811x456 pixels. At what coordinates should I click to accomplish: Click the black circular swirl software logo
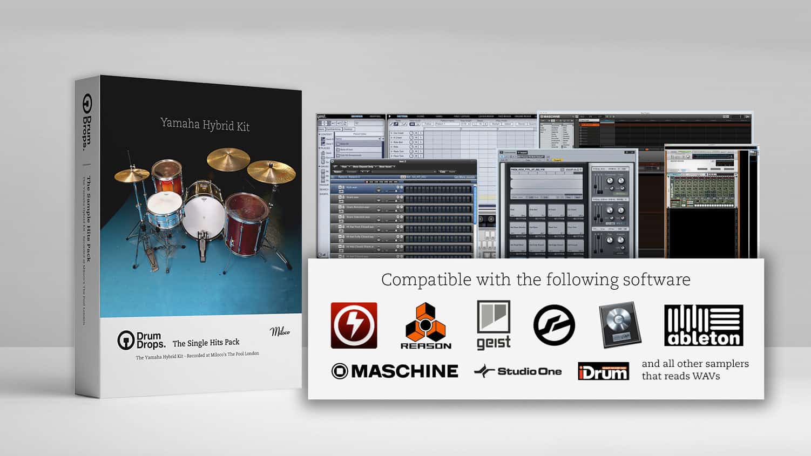[x=554, y=324]
